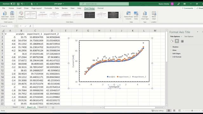
Task: Select row 10 header
Action: coord(2,64)
